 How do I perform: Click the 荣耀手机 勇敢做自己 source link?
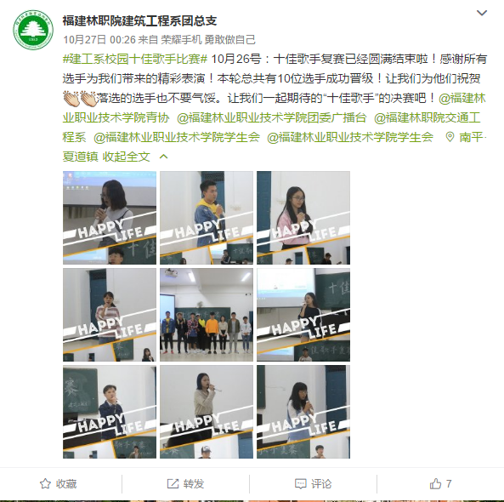(x=208, y=40)
